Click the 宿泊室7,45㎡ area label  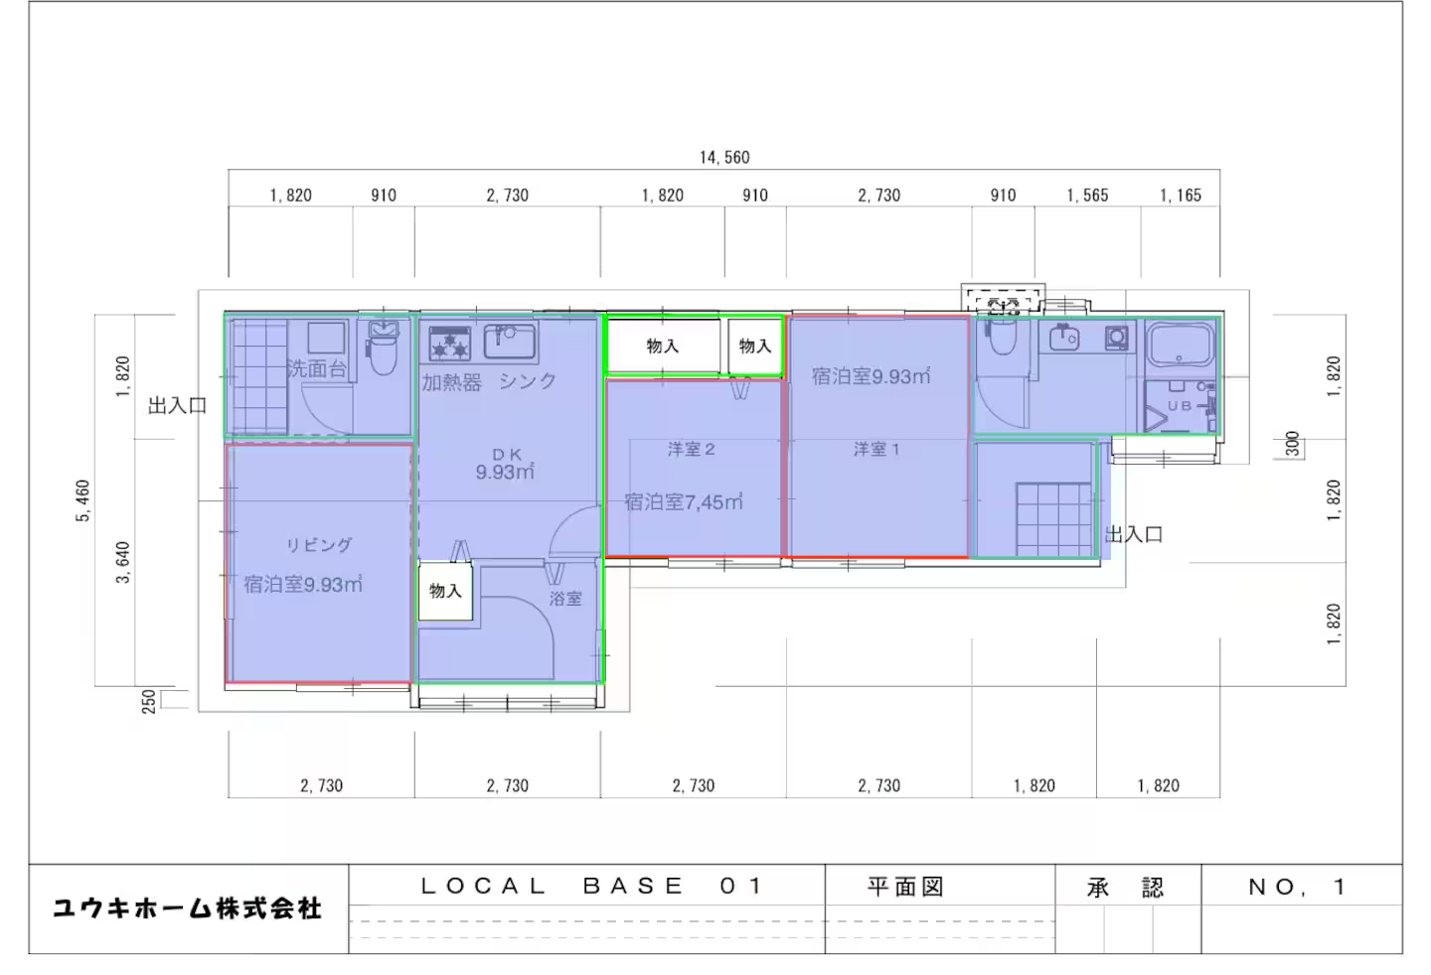684,502
